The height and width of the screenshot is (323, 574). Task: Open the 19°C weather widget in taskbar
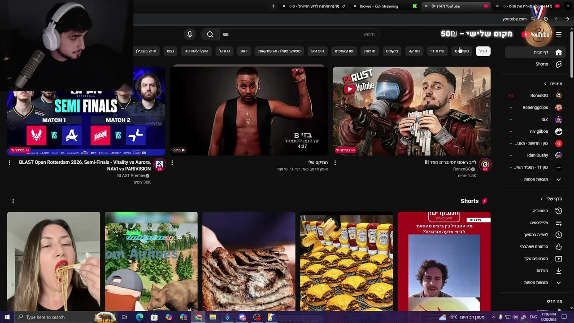(x=462, y=317)
